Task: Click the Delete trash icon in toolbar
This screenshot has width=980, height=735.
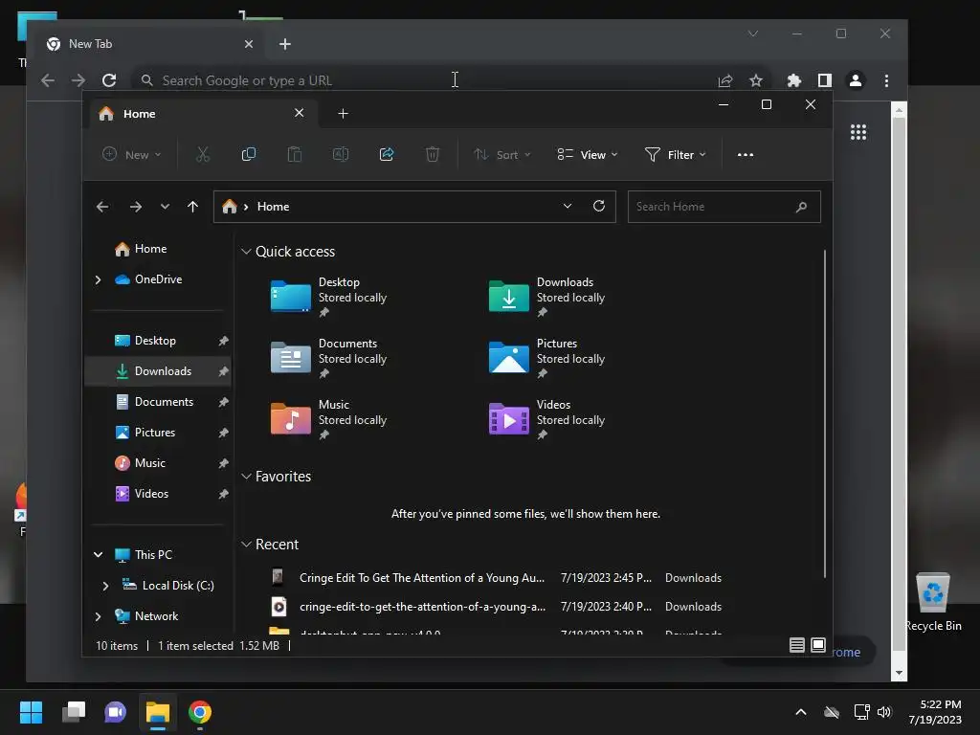Action: [x=433, y=154]
